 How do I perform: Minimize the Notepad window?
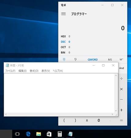tap(93, 65)
